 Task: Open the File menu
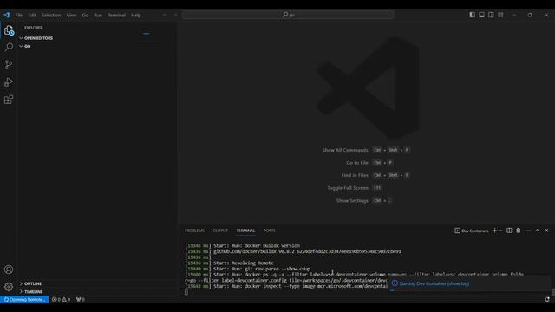point(19,16)
